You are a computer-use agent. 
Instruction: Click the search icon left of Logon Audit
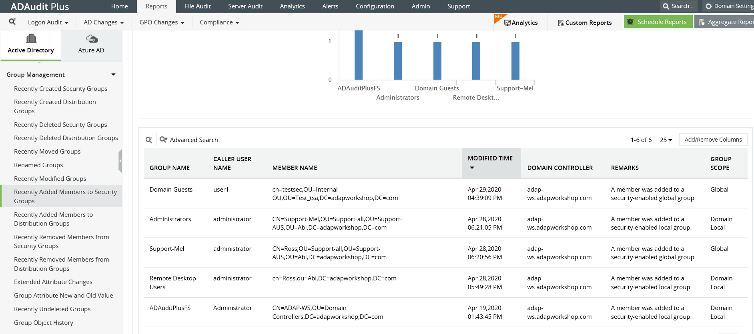tap(12, 22)
